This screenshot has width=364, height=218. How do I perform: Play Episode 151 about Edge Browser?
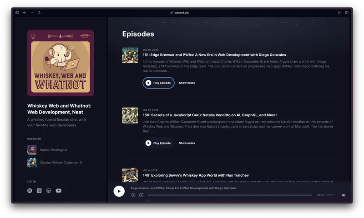[x=158, y=83]
